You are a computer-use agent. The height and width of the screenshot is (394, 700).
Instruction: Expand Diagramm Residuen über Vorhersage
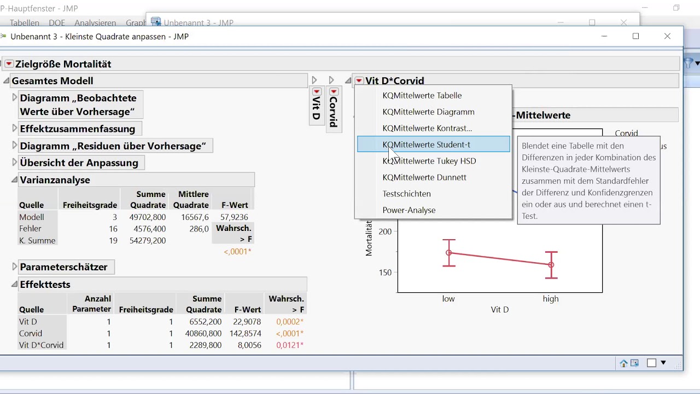15,146
